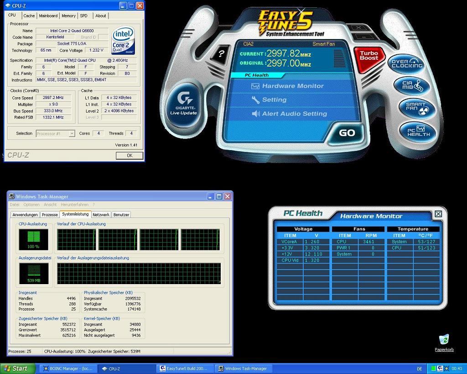Minimize the Windows Task-Manager window
This screenshot has height=374, width=467.
click(x=211, y=196)
